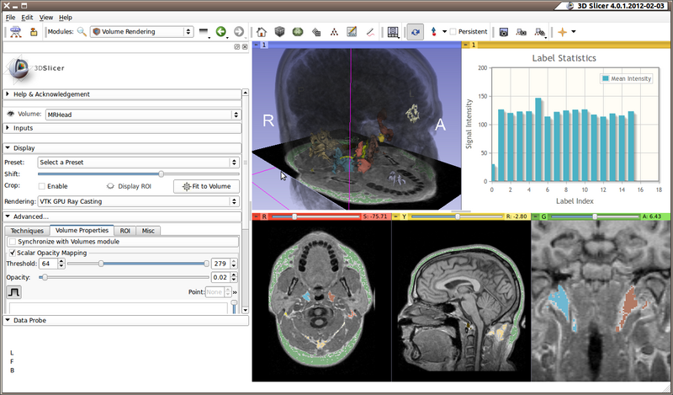
Task: Open the Models module green icon
Action: [298, 32]
